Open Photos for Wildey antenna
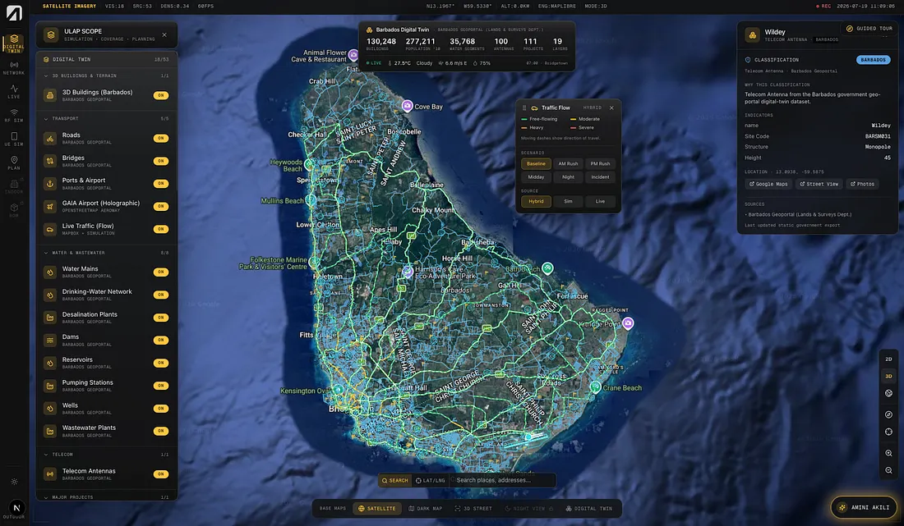Viewport: 904px width, 526px height. coord(862,184)
